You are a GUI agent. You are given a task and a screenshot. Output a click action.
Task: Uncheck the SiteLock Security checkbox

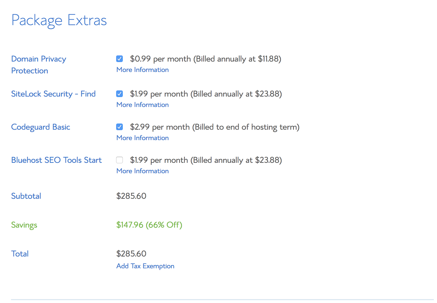pos(119,94)
